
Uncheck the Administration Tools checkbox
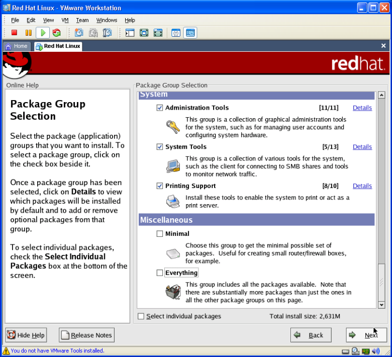click(160, 108)
